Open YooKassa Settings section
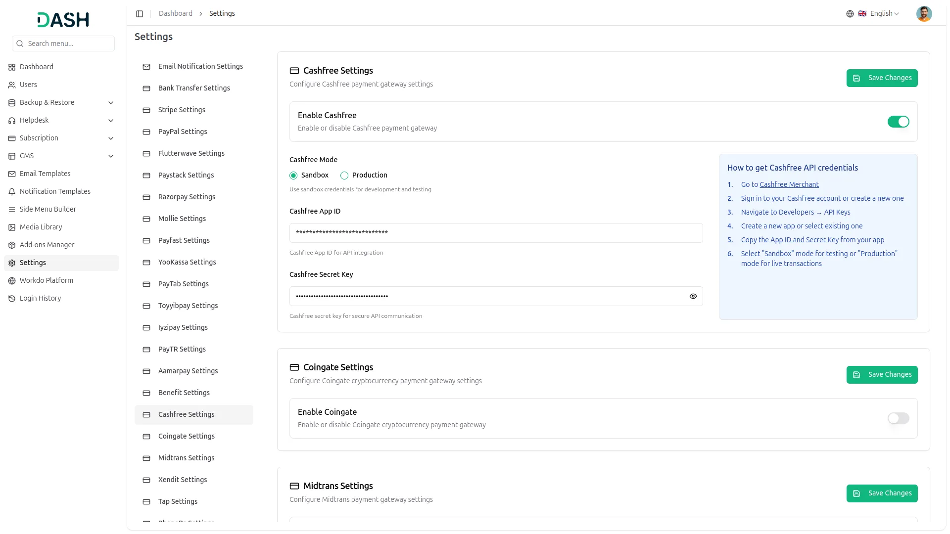Viewport: 950px width, 534px height. [194, 263]
